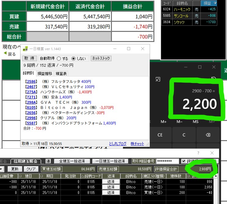Click the help question mark icon

[x=198, y=153]
